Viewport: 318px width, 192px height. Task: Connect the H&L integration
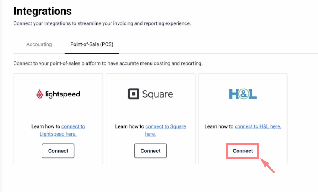point(243,151)
